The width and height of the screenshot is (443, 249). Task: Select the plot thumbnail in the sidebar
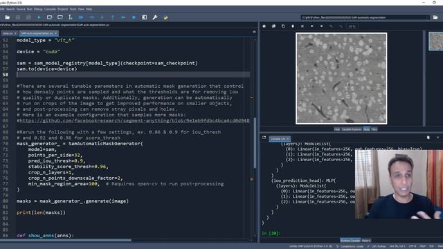pyautogui.click(x=435, y=41)
